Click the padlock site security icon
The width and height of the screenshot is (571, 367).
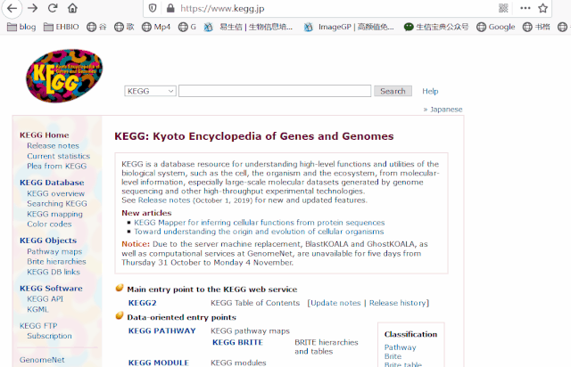170,8
